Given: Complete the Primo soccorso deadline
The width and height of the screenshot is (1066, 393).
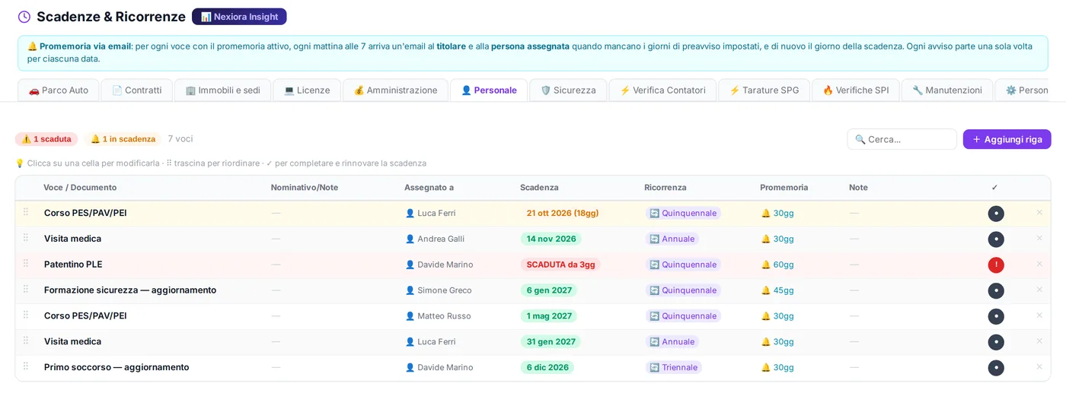Looking at the screenshot, I should pos(996,368).
